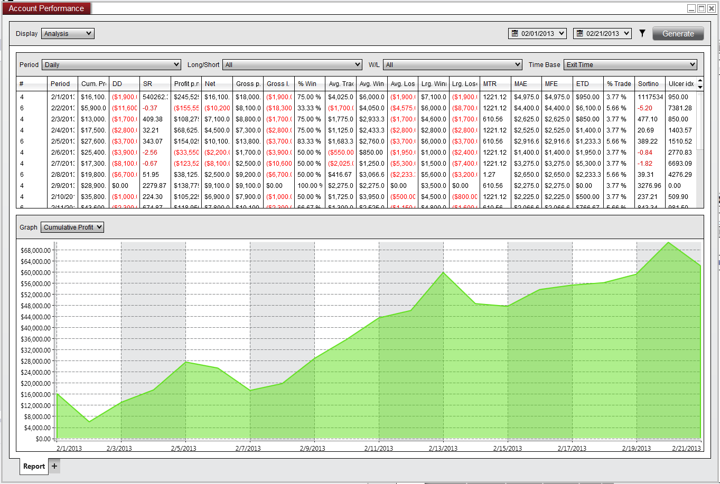This screenshot has width=720, height=484.
Task: Click the % Win value 33.33 %
Action: [x=310, y=108]
